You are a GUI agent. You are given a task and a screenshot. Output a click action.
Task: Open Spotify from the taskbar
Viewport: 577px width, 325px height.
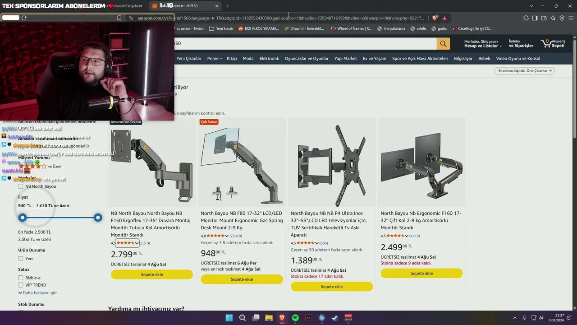tap(295, 318)
